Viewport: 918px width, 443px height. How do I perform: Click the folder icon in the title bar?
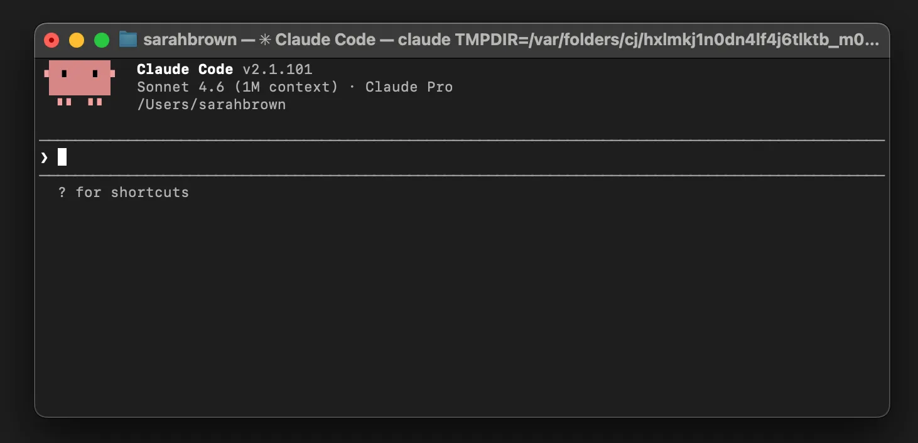click(x=127, y=39)
